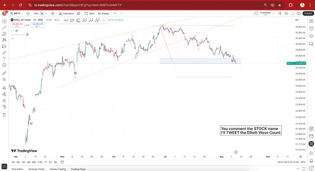The width and height of the screenshot is (315, 171).
Task: Open the Indicators dialog
Action: click(67, 13)
